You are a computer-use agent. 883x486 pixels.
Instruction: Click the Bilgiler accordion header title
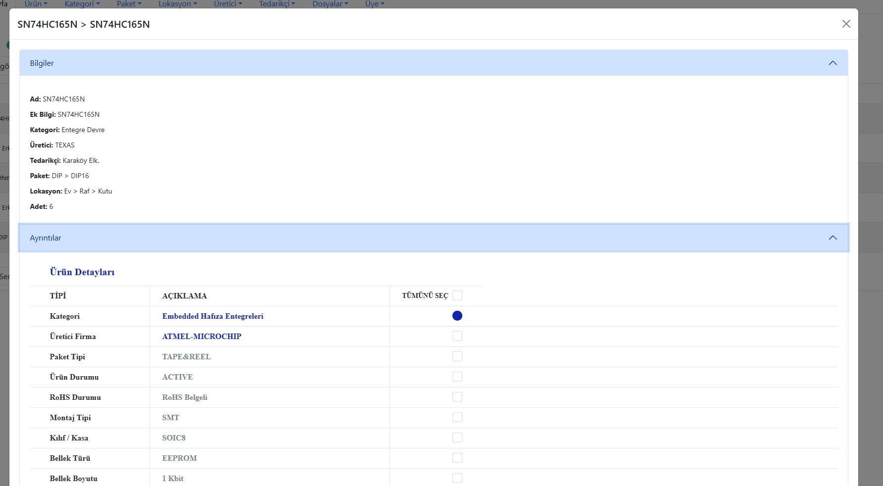(x=42, y=63)
